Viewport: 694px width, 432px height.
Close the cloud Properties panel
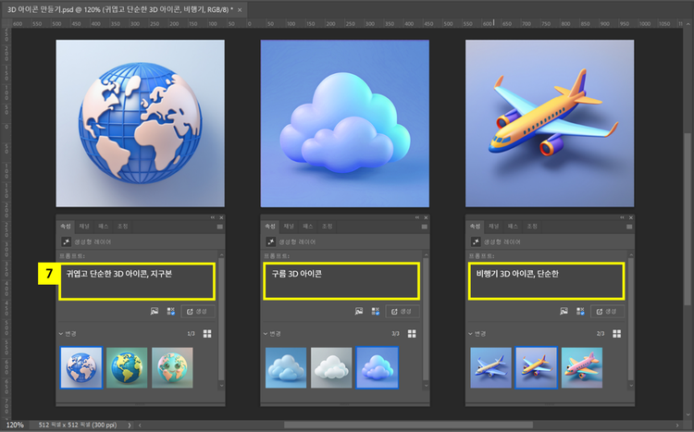pos(426,217)
